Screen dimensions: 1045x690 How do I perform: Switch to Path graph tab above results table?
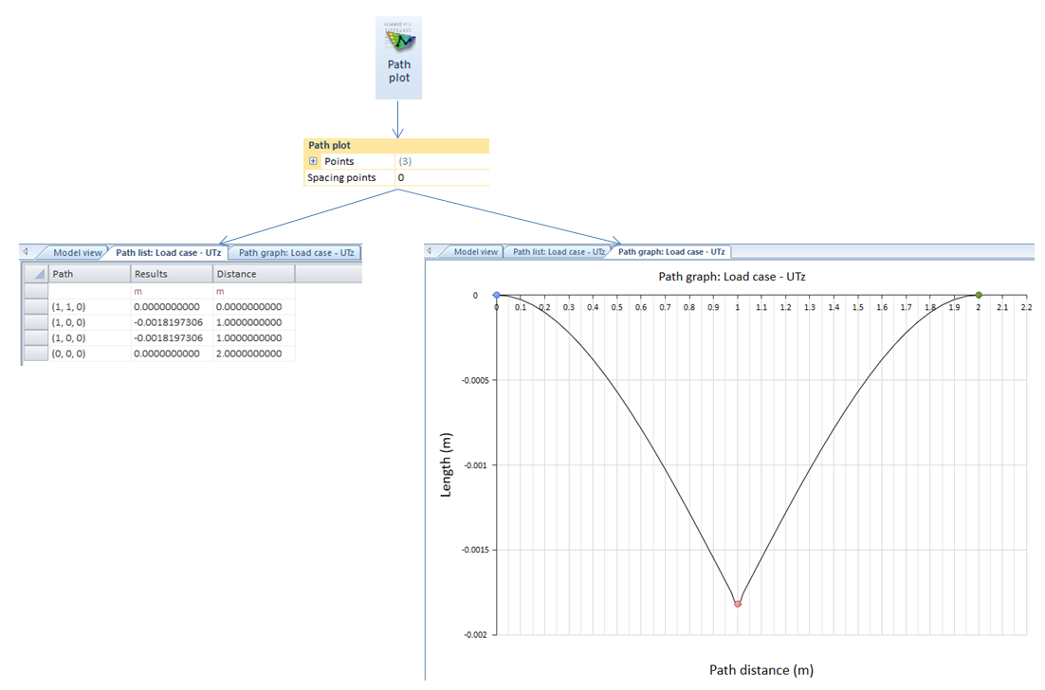coord(296,253)
